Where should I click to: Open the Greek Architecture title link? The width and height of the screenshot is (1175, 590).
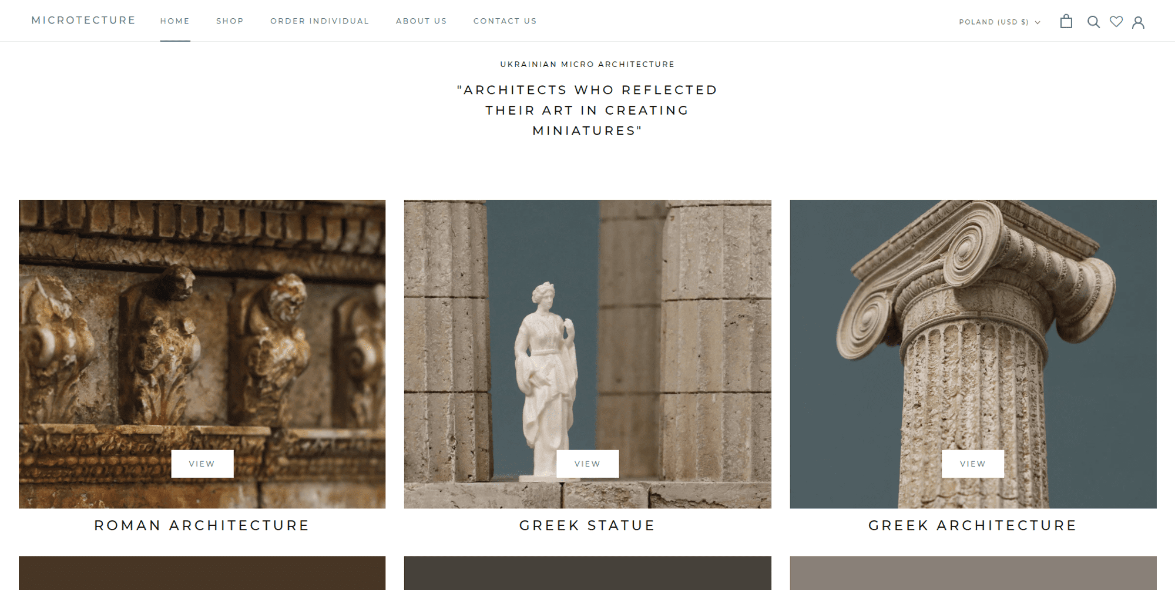pos(973,525)
